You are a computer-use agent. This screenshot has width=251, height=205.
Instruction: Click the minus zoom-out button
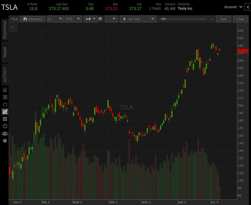click(x=159, y=19)
